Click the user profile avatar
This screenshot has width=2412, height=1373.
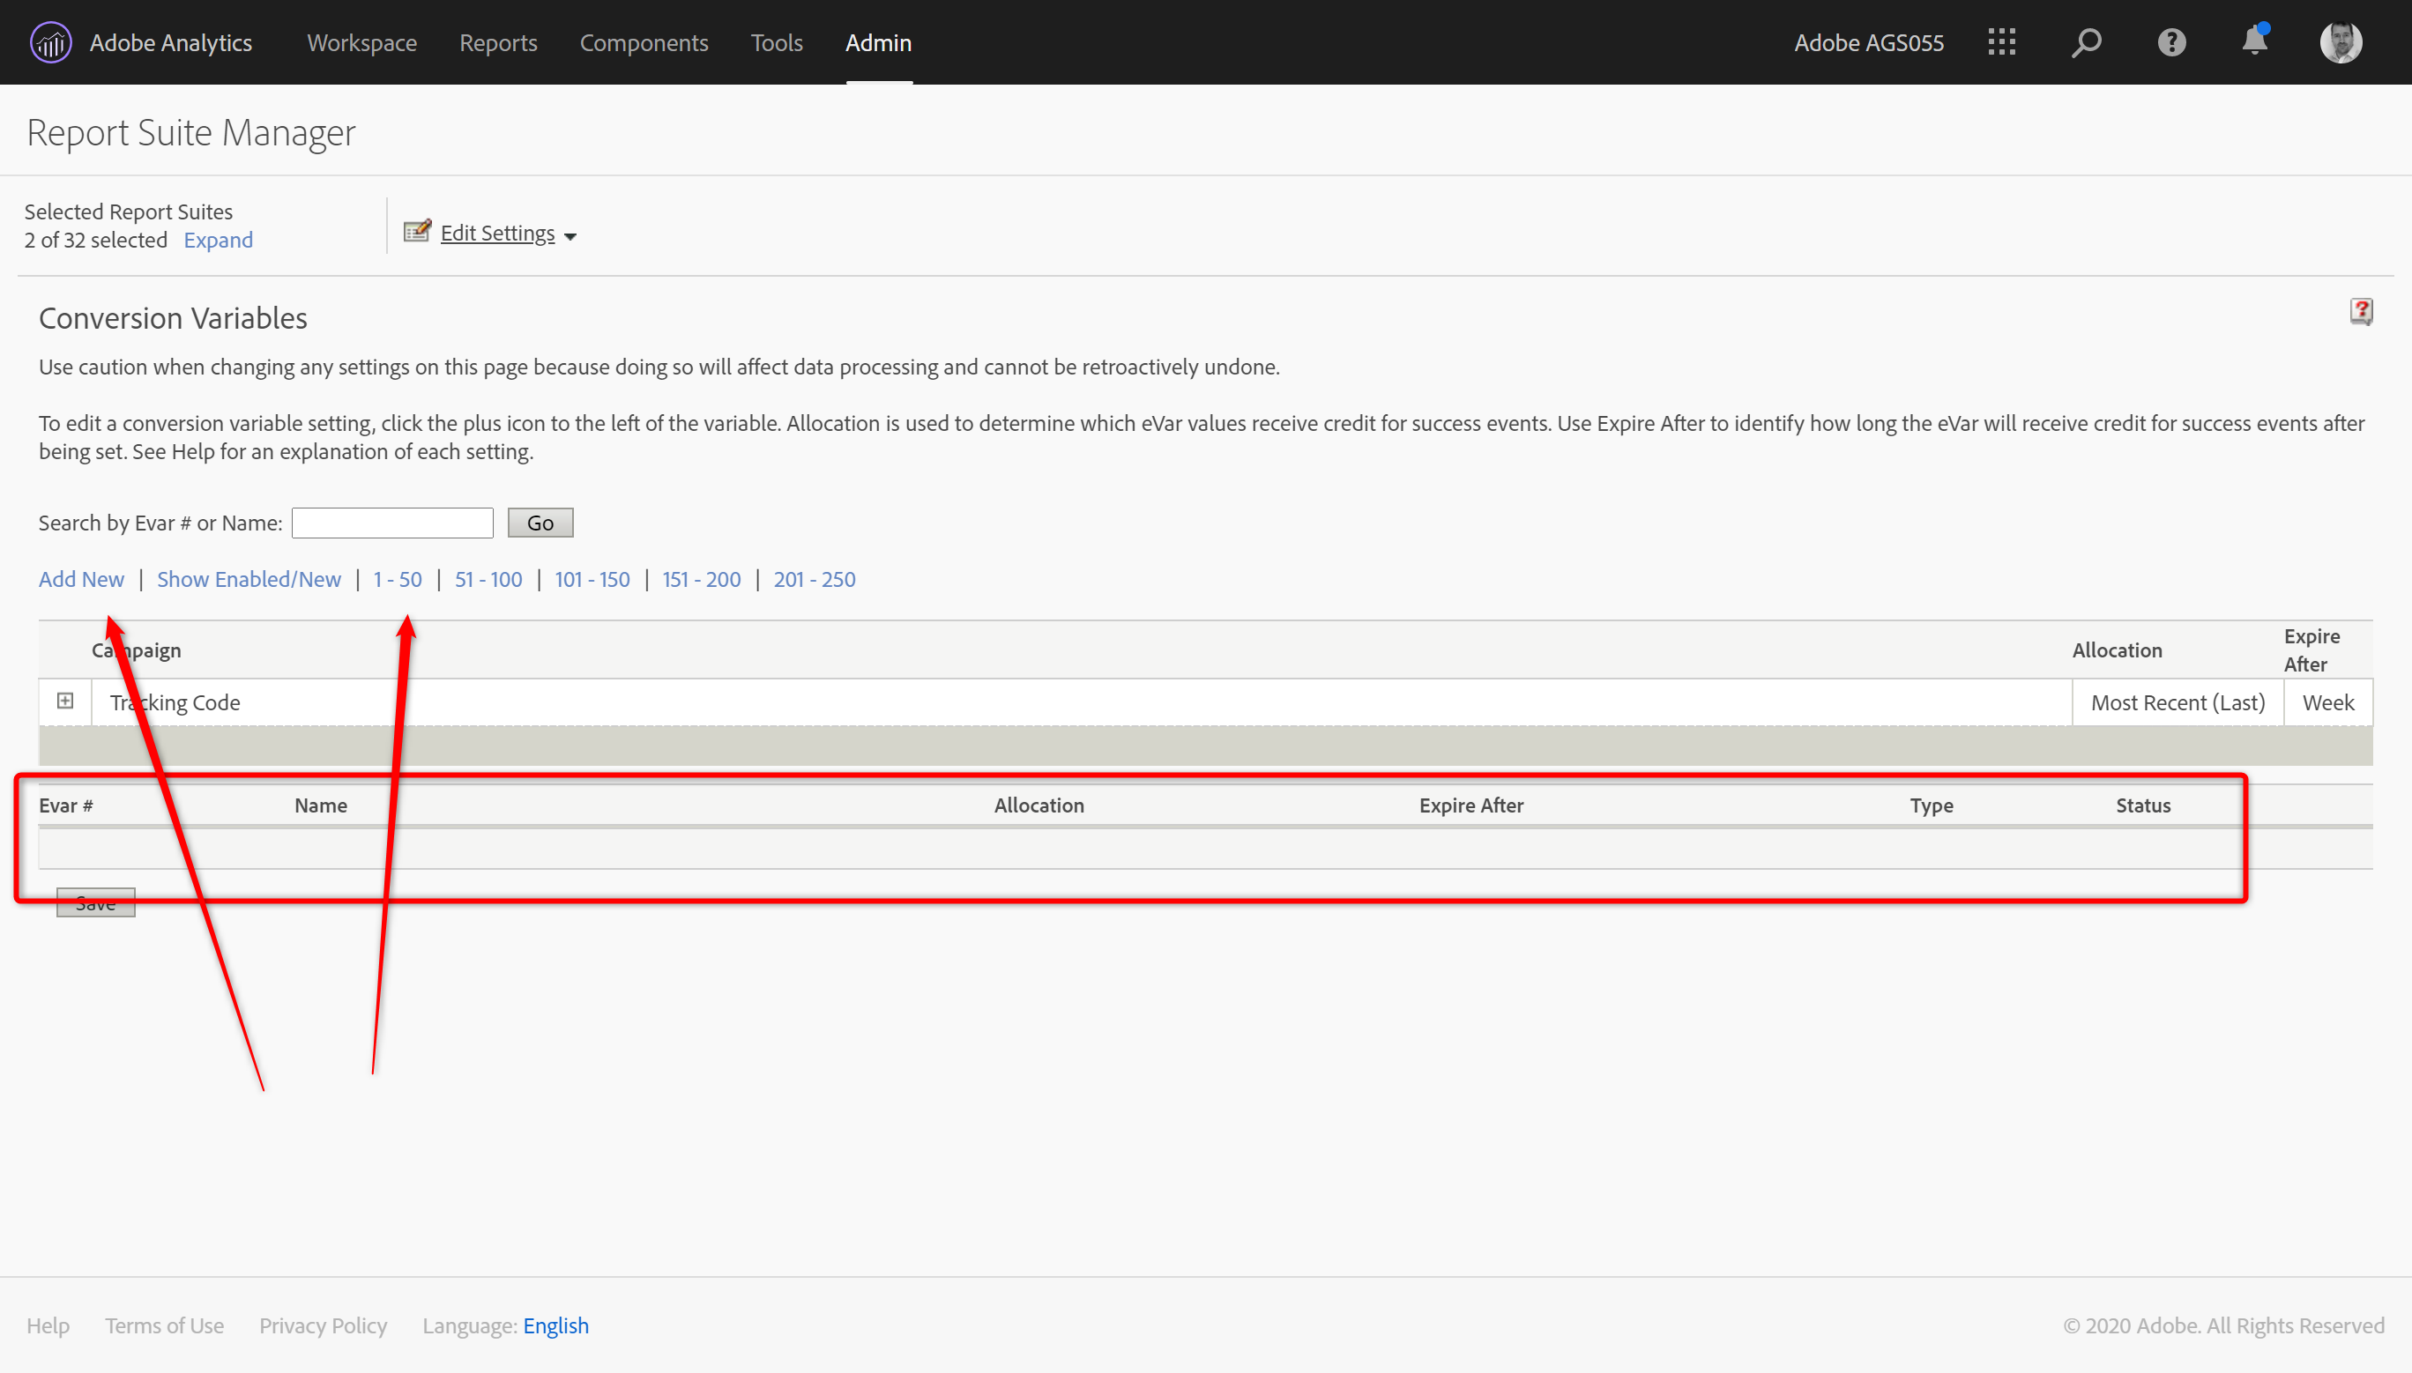coord(2341,42)
